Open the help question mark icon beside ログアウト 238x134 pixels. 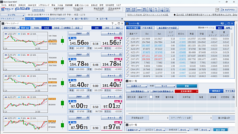pyautogui.click(x=217, y=10)
